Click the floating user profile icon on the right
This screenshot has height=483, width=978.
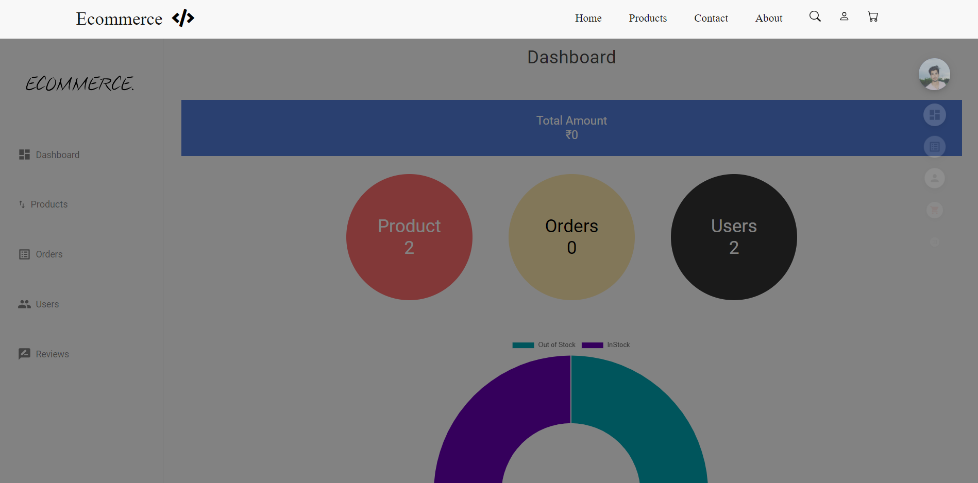[x=934, y=178]
